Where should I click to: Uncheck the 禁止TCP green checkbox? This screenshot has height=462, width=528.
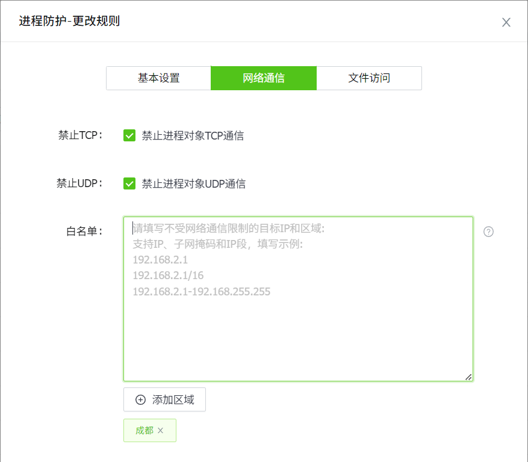click(x=129, y=135)
